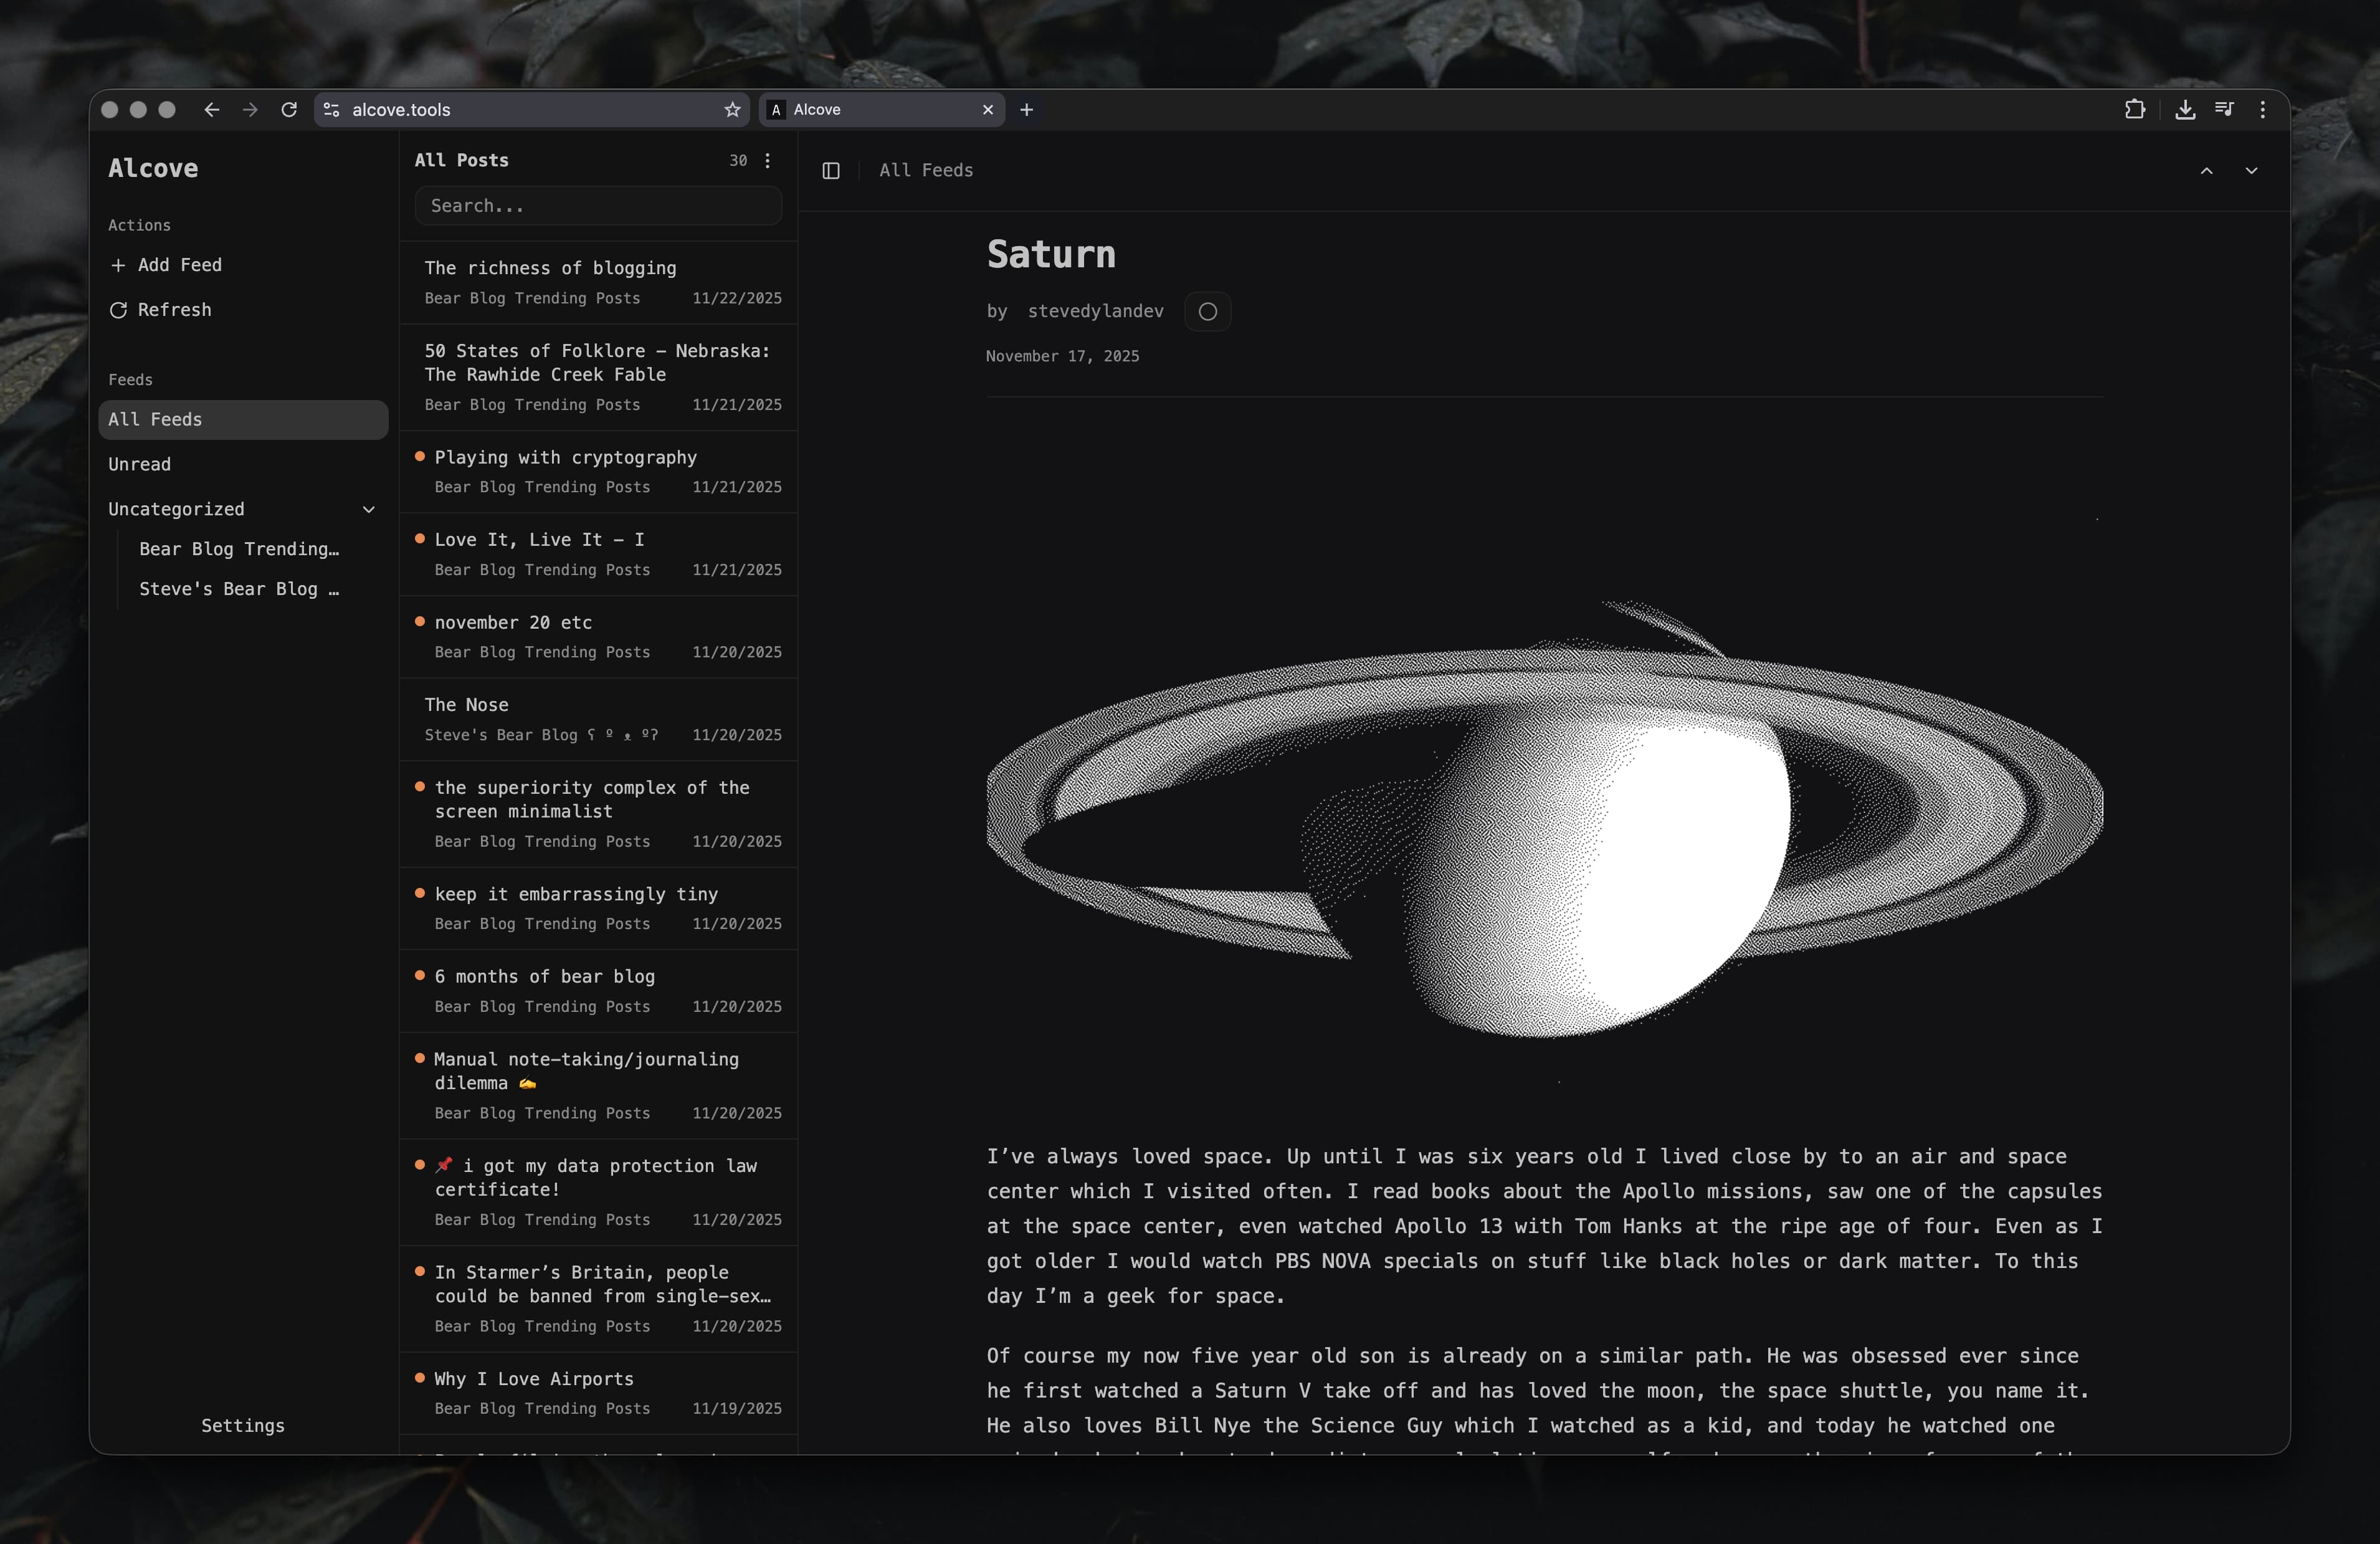The height and width of the screenshot is (1544, 2380).
Task: Open All Posts three-dot options menu
Action: pos(767,161)
